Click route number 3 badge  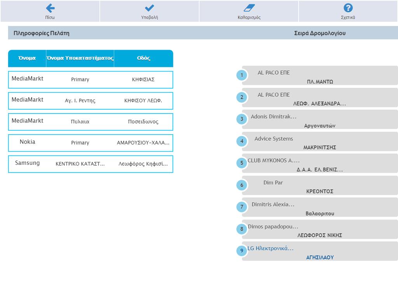coord(242,119)
